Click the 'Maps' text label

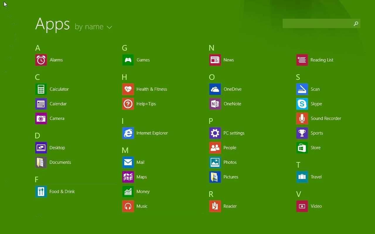142,177
